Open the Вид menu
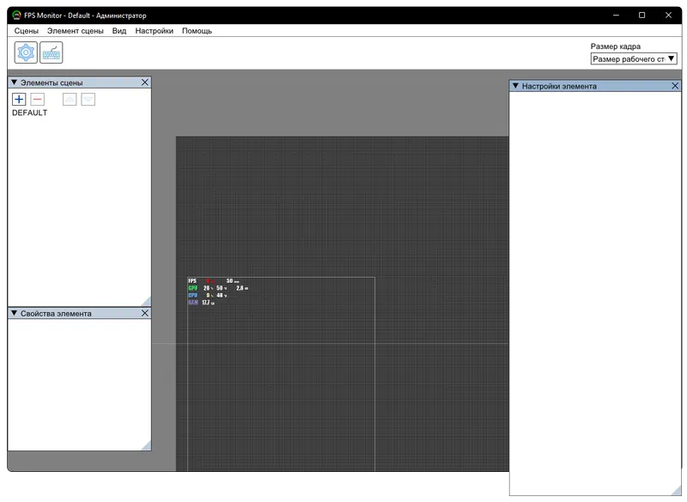This screenshot has width=687, height=502. [119, 31]
